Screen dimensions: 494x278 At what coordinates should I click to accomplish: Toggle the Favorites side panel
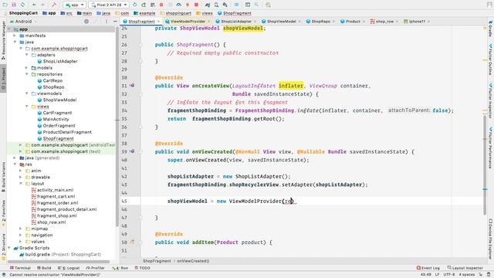coord(3,213)
